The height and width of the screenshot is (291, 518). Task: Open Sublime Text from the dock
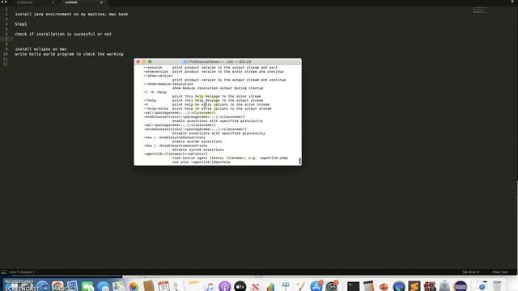pos(414,286)
